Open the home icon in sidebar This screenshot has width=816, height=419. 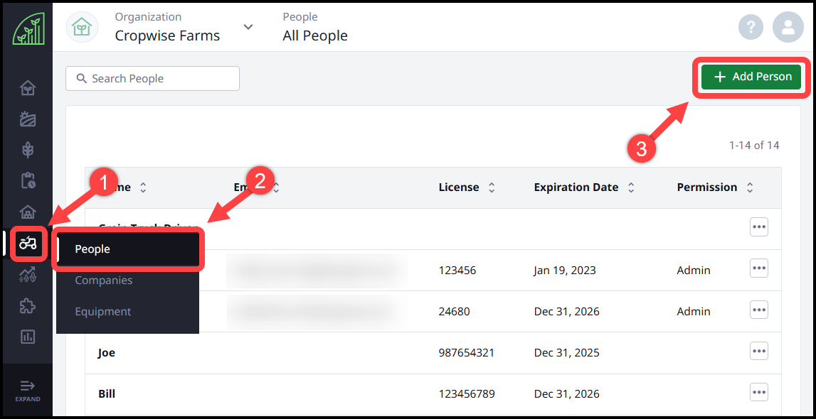coord(28,88)
